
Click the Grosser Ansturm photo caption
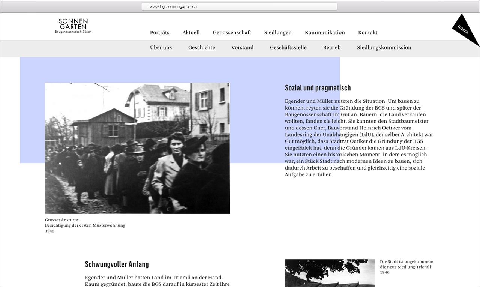coord(85,225)
